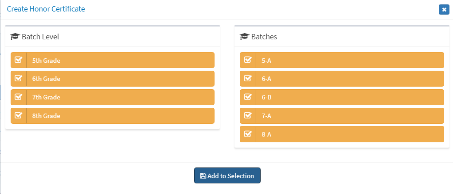Toggle the 6-A batch checkbox

tap(248, 78)
